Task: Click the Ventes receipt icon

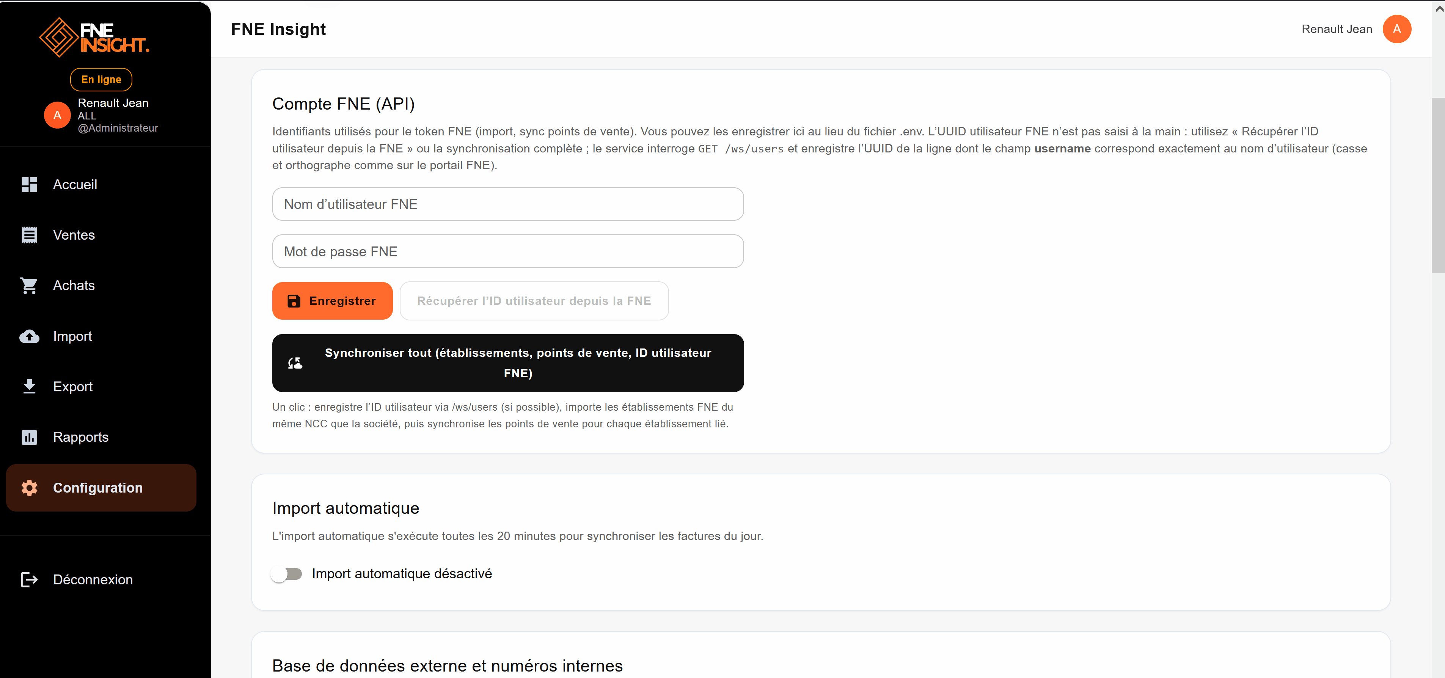Action: [x=29, y=234]
